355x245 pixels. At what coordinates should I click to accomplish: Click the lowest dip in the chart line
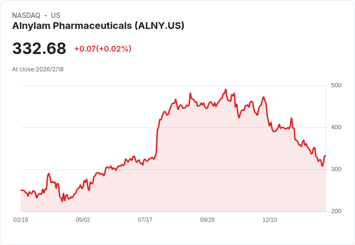click(62, 201)
